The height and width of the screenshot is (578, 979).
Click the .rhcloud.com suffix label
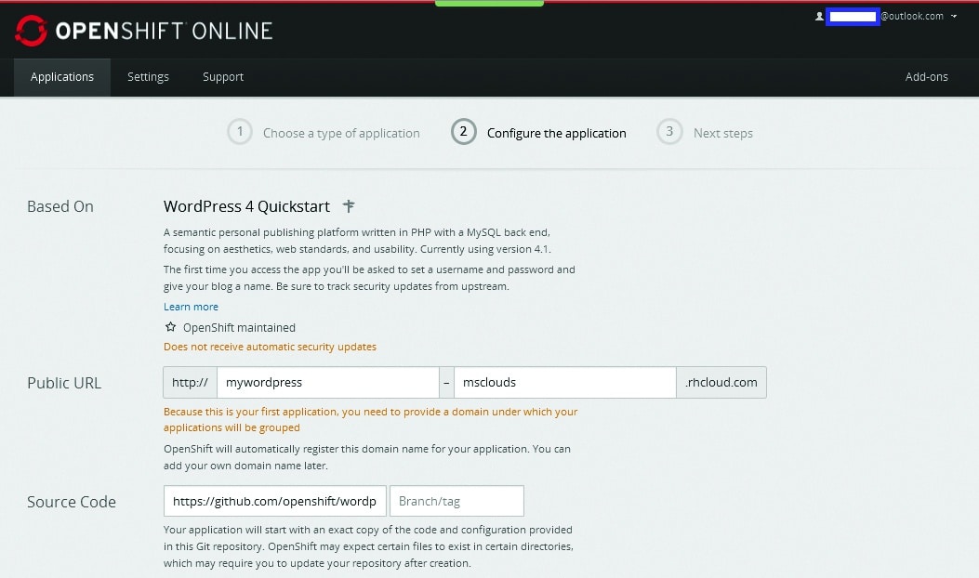pyautogui.click(x=721, y=382)
